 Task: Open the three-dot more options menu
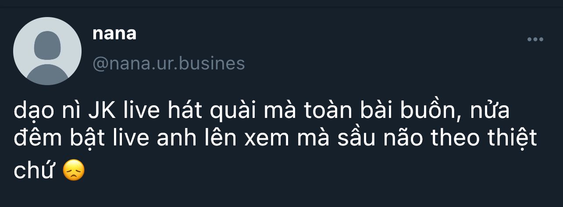(535, 39)
